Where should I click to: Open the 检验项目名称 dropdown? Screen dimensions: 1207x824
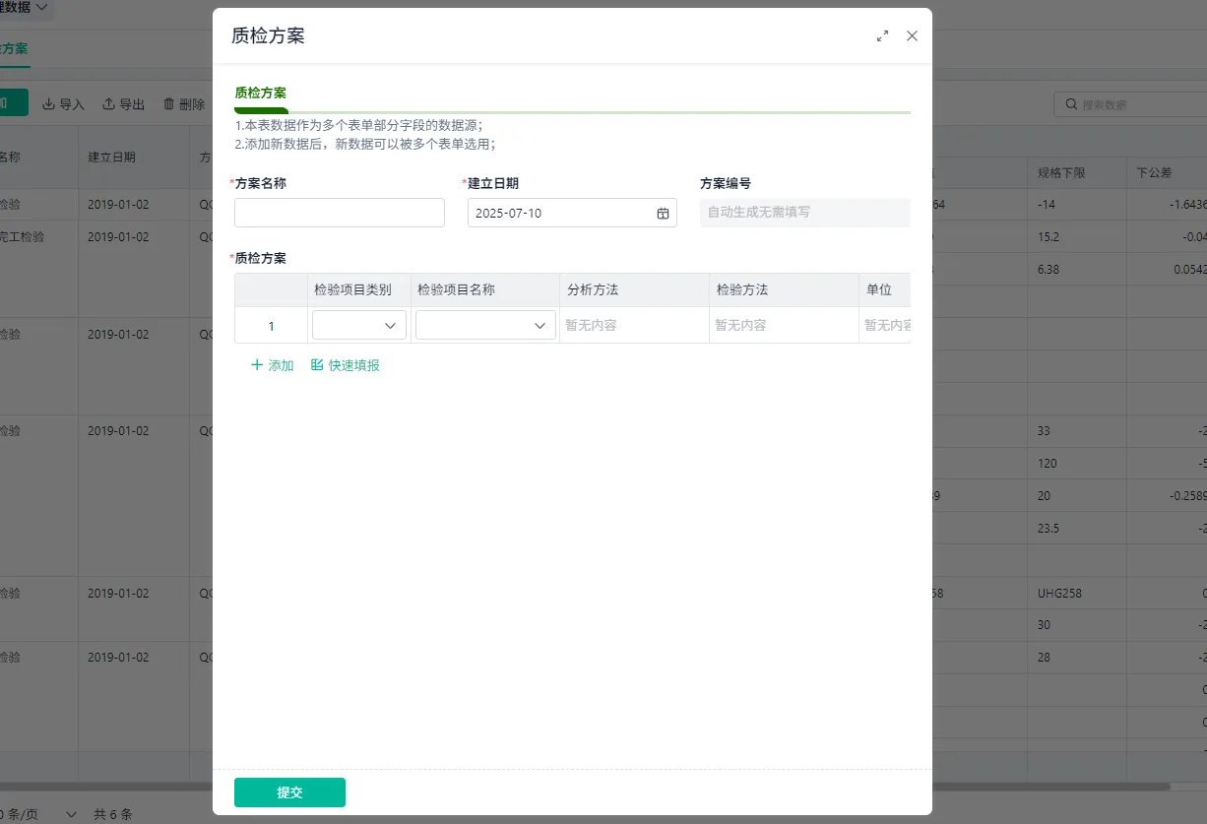(486, 326)
